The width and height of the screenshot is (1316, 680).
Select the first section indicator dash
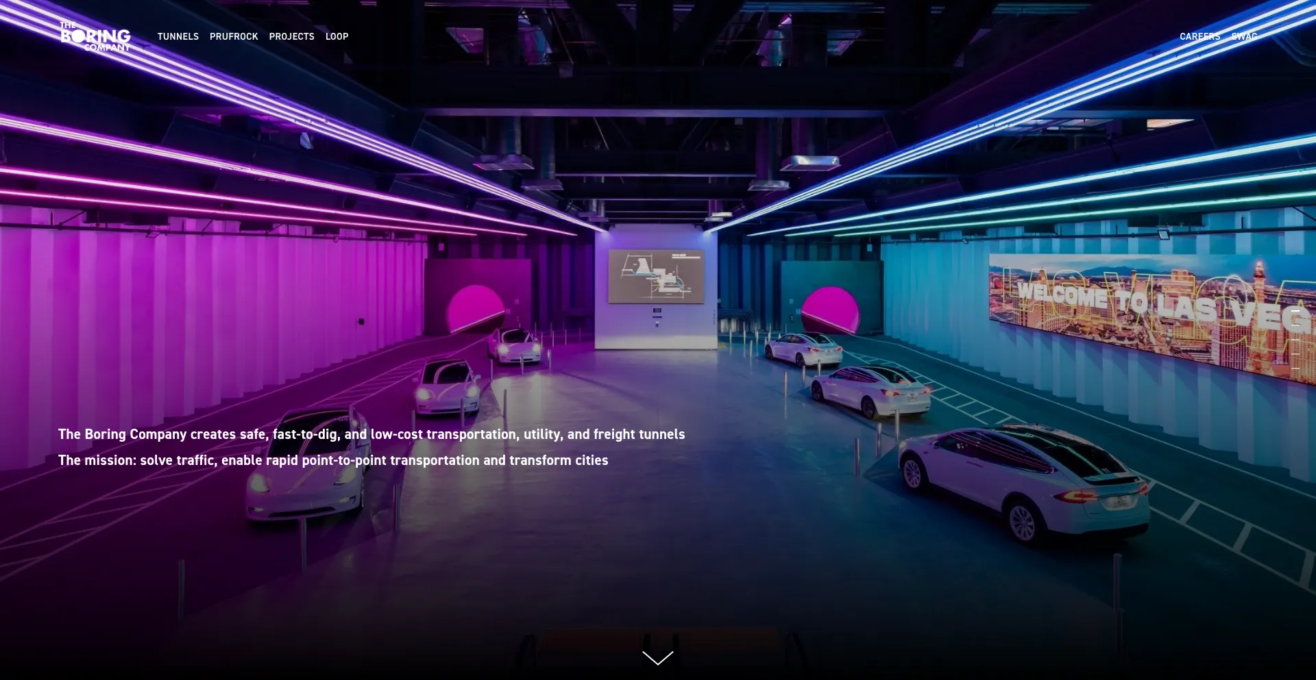[x=1295, y=311]
